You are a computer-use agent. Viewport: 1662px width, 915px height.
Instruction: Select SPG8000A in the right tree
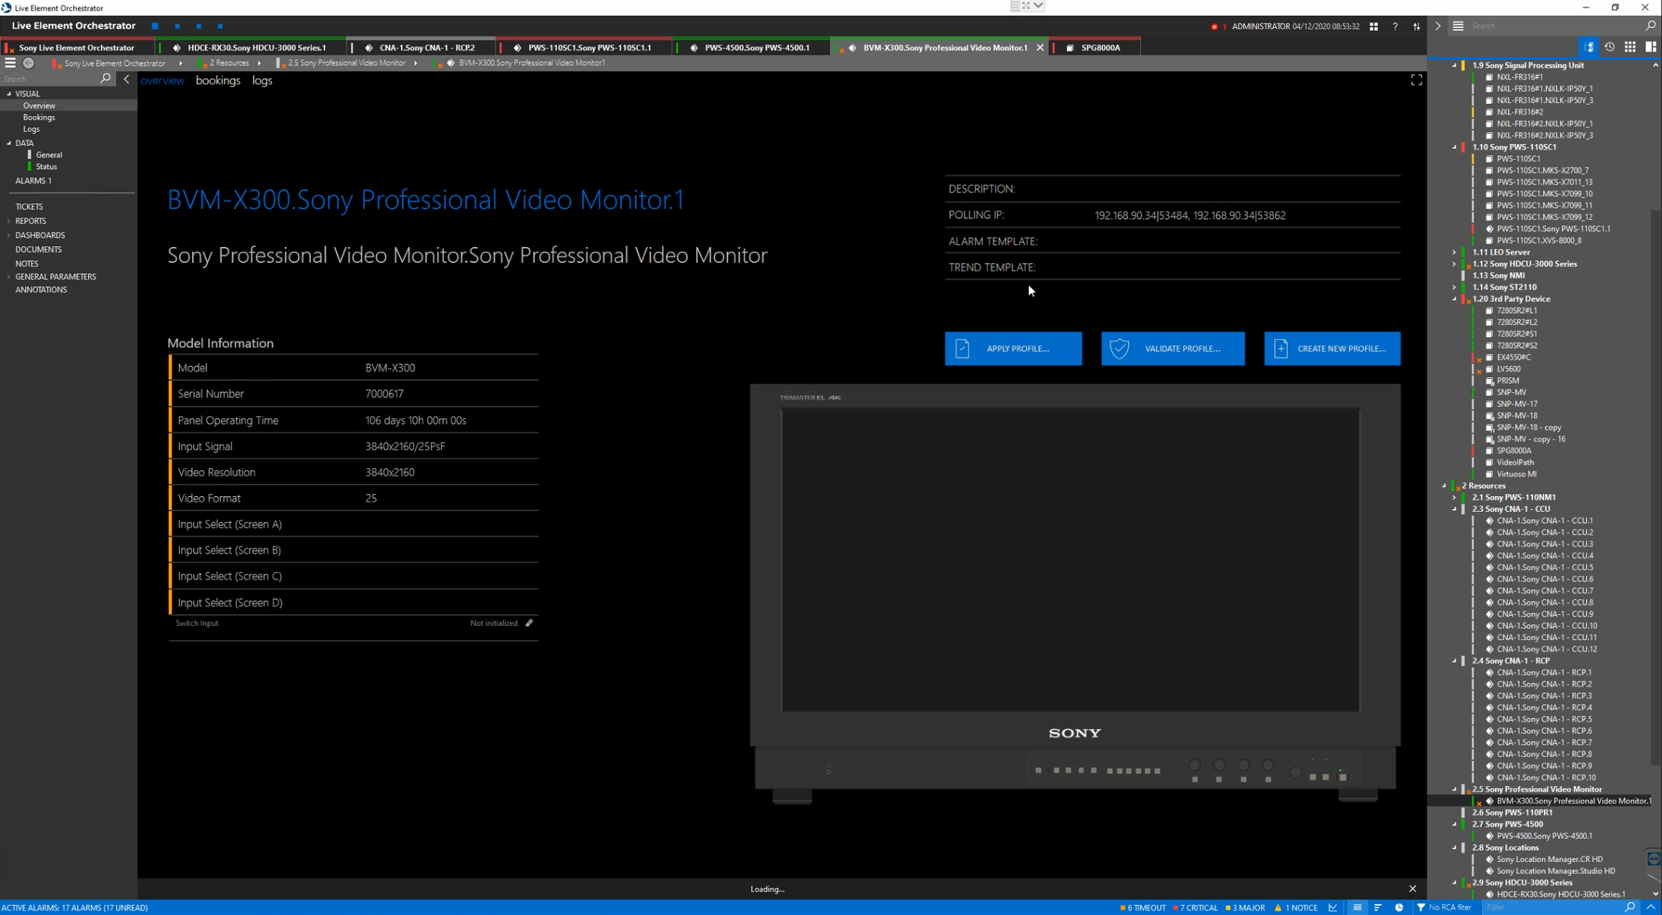1514,450
